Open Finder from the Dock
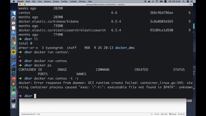Viewport: 206px width, 116px height. point(14,13)
